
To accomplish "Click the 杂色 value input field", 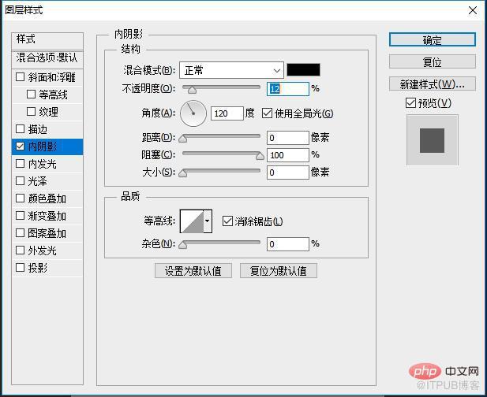I will [288, 244].
